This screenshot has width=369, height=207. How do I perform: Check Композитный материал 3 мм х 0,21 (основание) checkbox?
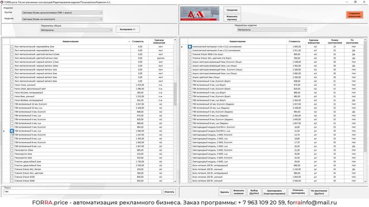click(190, 47)
